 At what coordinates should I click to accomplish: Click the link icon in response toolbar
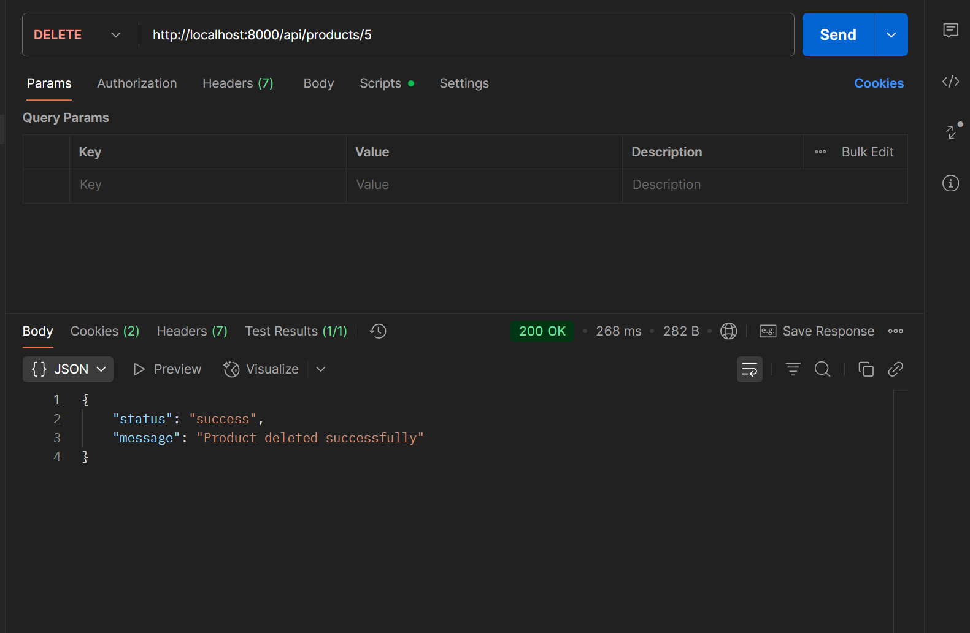click(x=895, y=369)
